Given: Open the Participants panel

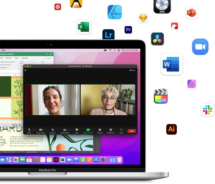Looking at the screenshot, I should tap(65, 130).
